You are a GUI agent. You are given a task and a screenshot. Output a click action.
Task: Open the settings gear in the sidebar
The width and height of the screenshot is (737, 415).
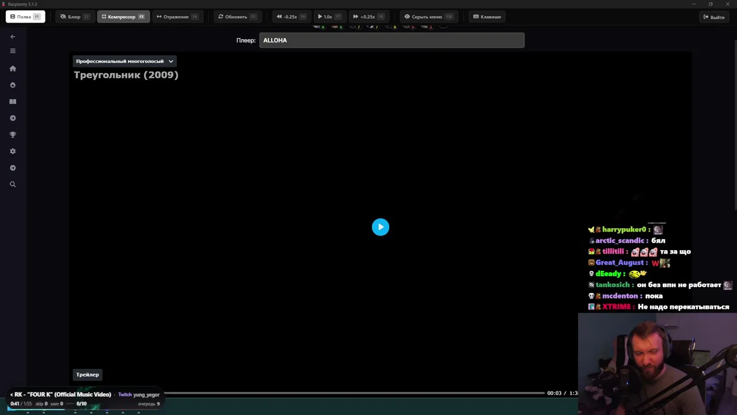click(x=13, y=151)
